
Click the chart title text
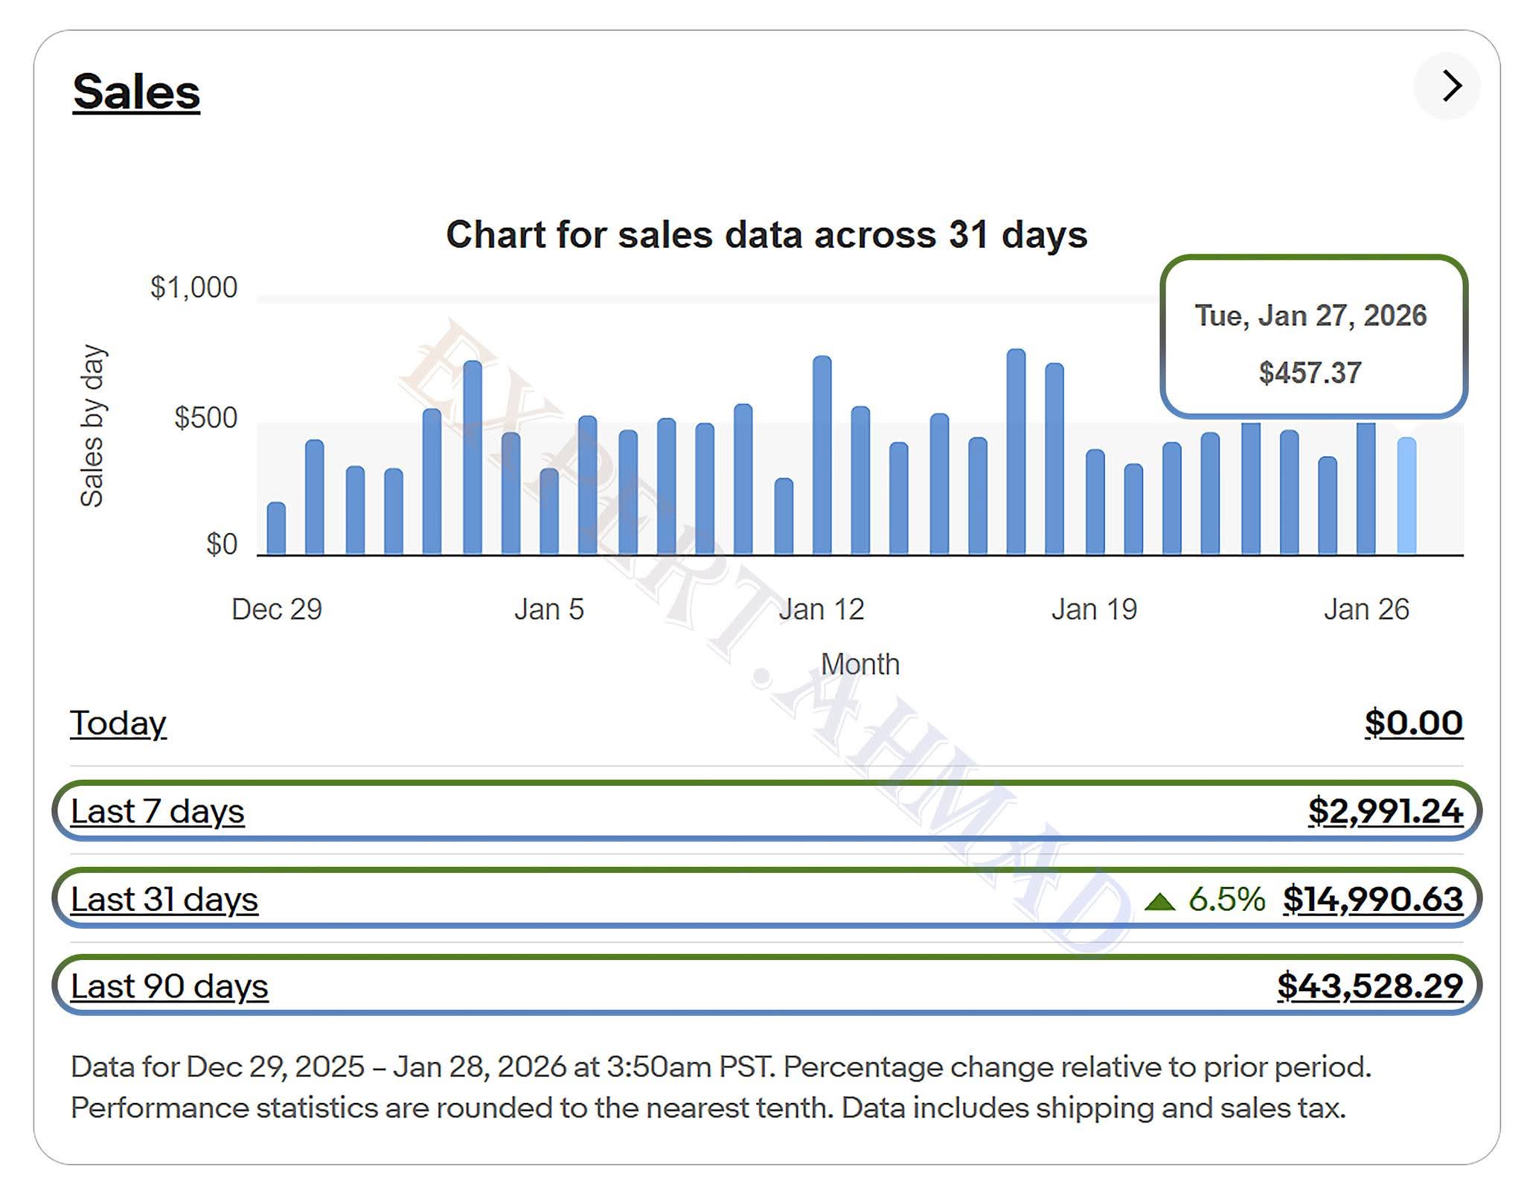coord(766,234)
